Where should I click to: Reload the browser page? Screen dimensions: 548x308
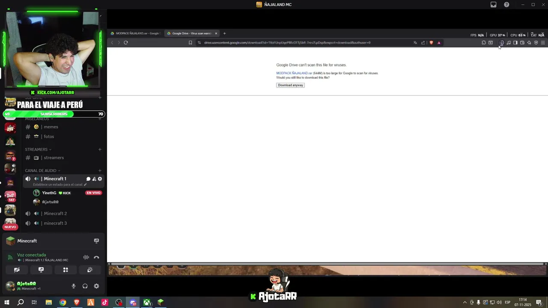coord(126,42)
